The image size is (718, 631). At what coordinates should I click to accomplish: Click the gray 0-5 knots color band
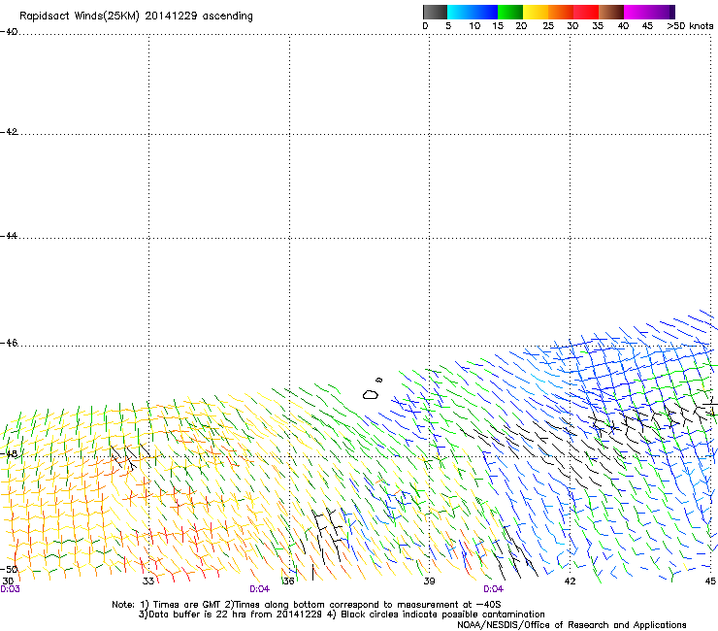pyautogui.click(x=435, y=12)
